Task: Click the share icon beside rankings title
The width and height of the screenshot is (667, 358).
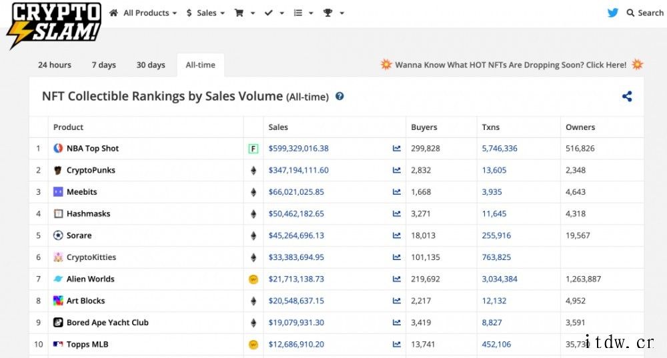Action: point(627,96)
